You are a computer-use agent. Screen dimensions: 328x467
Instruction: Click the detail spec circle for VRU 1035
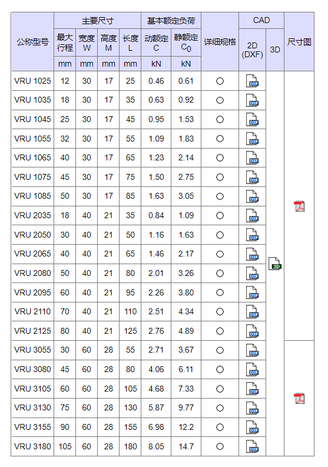[x=220, y=100]
